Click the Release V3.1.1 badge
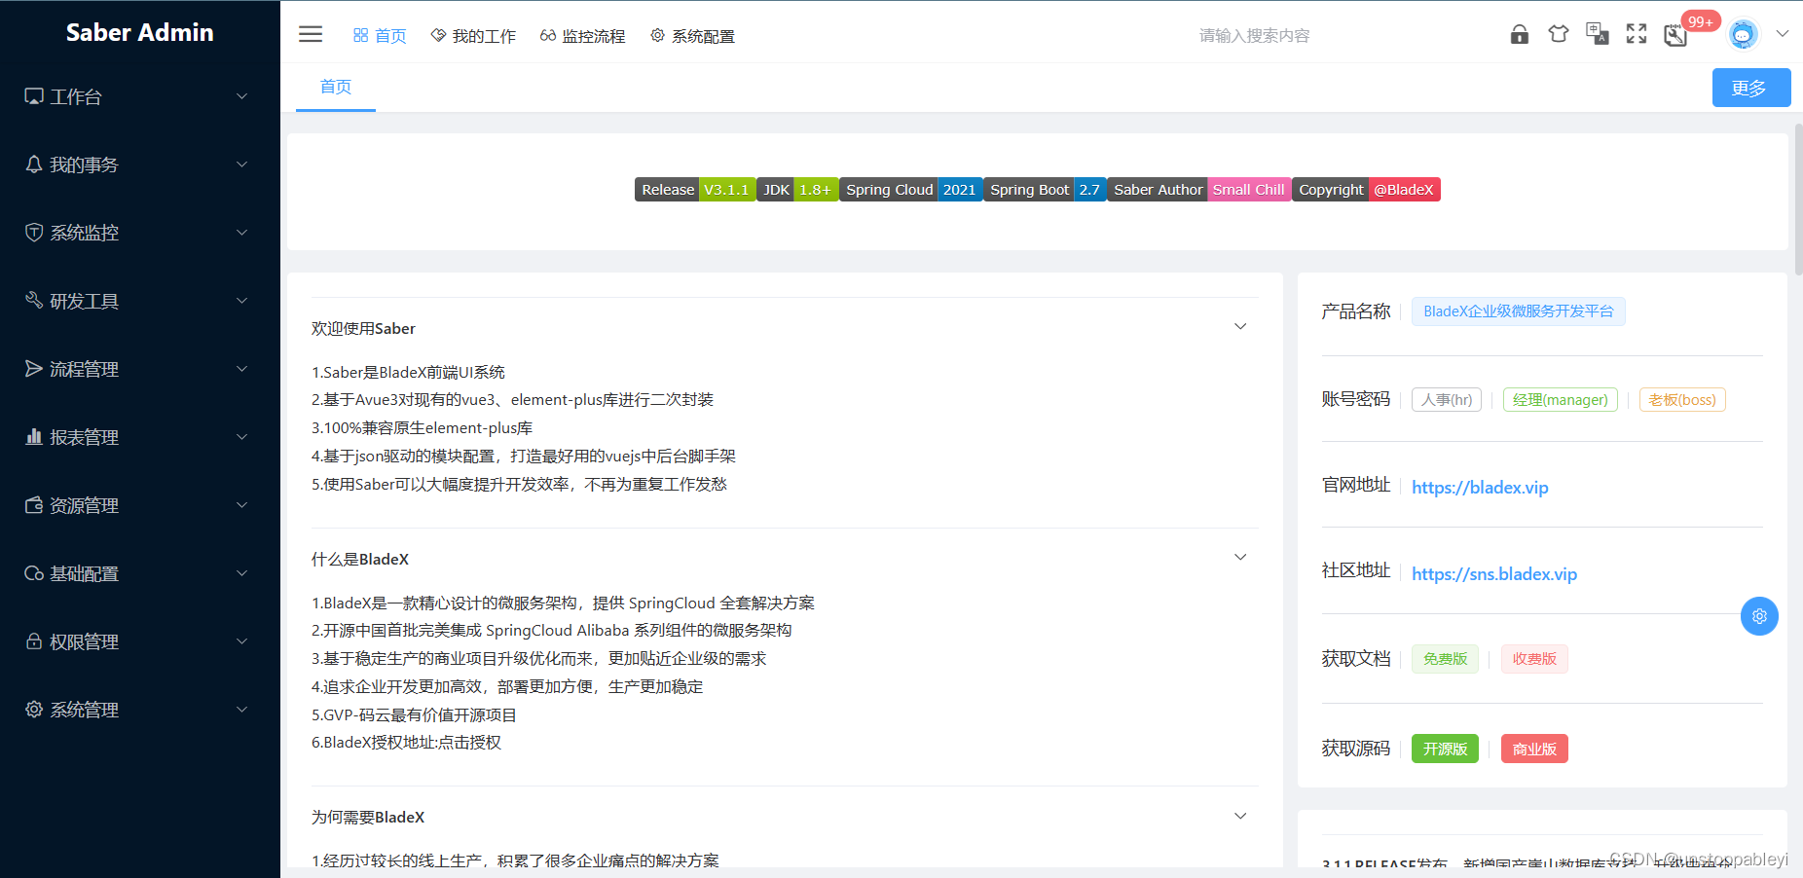 (x=695, y=190)
